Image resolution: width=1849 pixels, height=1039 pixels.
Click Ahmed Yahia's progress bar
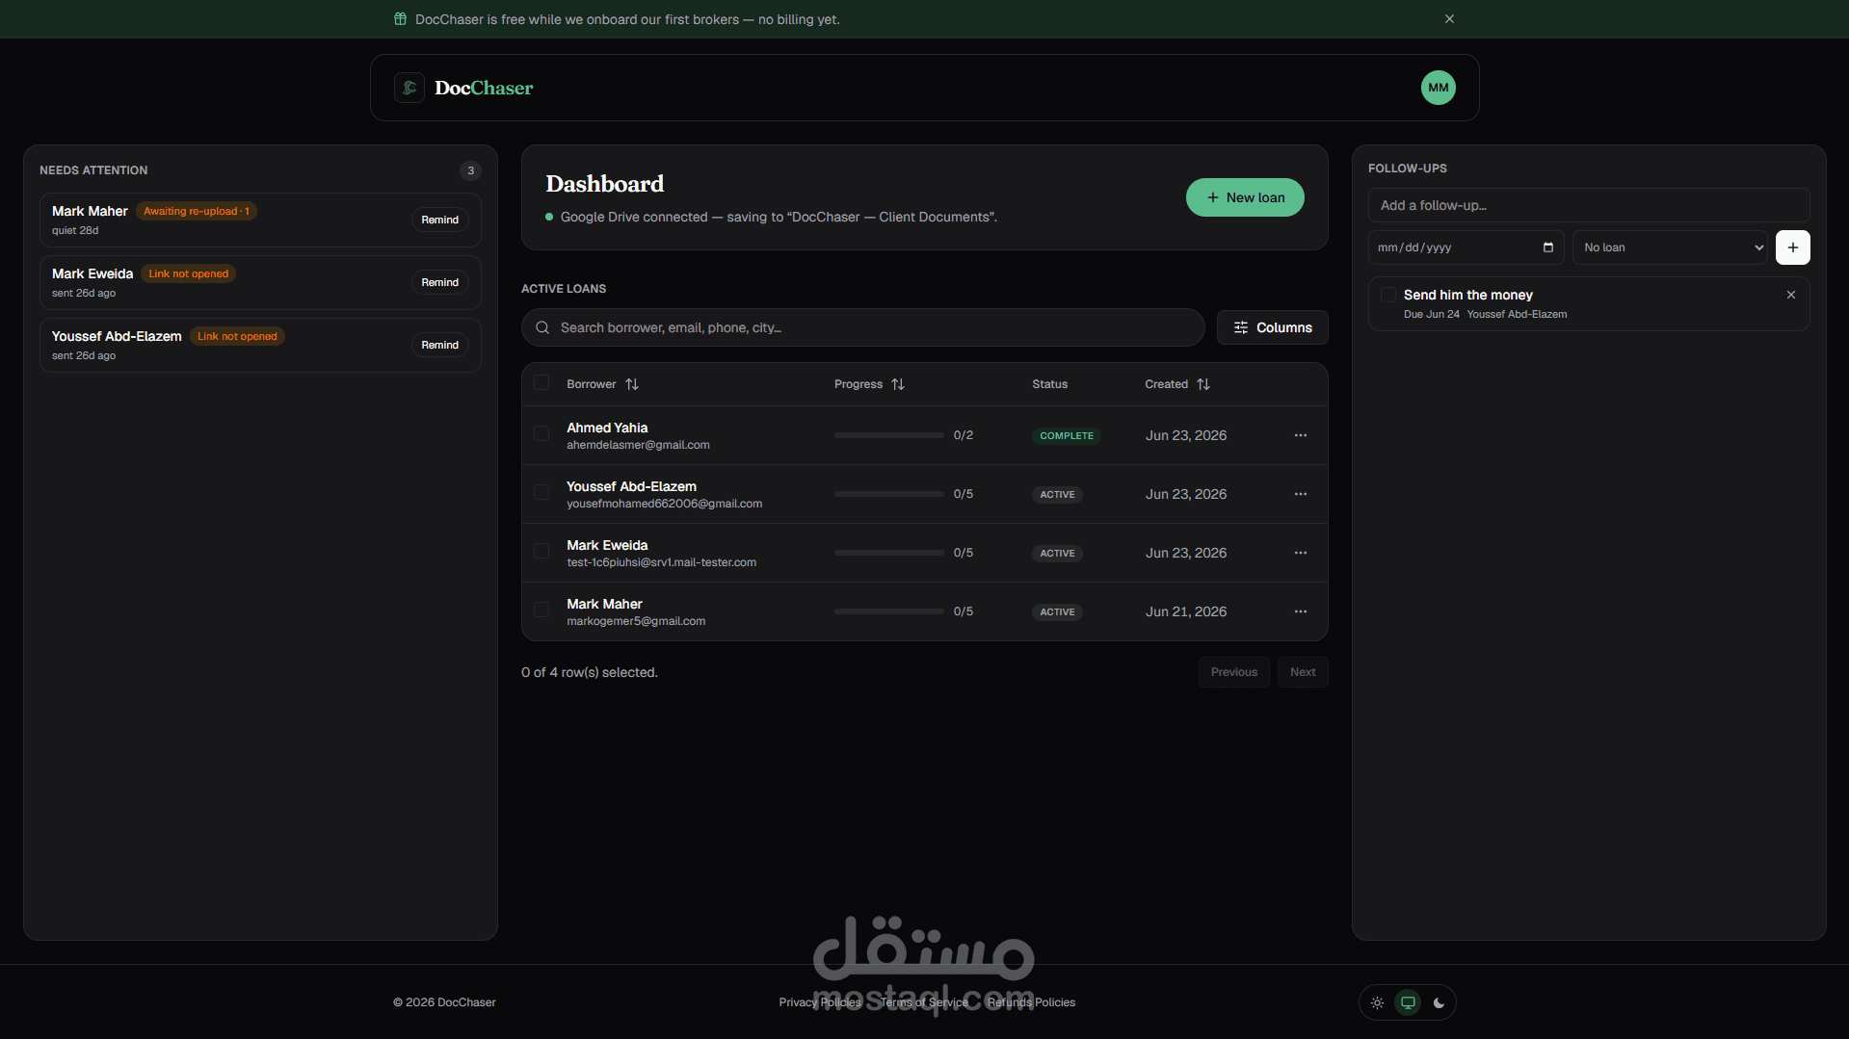pos(889,435)
